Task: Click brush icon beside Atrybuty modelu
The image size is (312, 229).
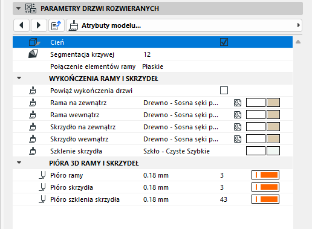Action: pyautogui.click(x=73, y=25)
